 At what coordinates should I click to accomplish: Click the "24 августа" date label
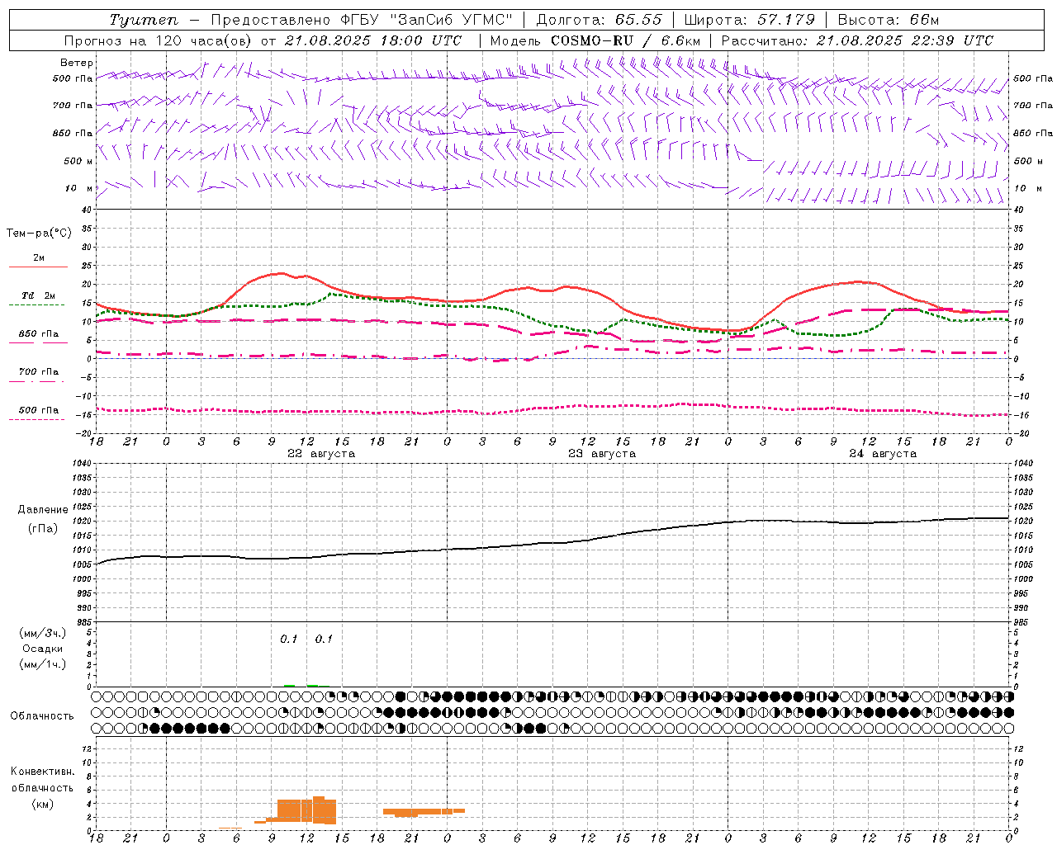[883, 454]
